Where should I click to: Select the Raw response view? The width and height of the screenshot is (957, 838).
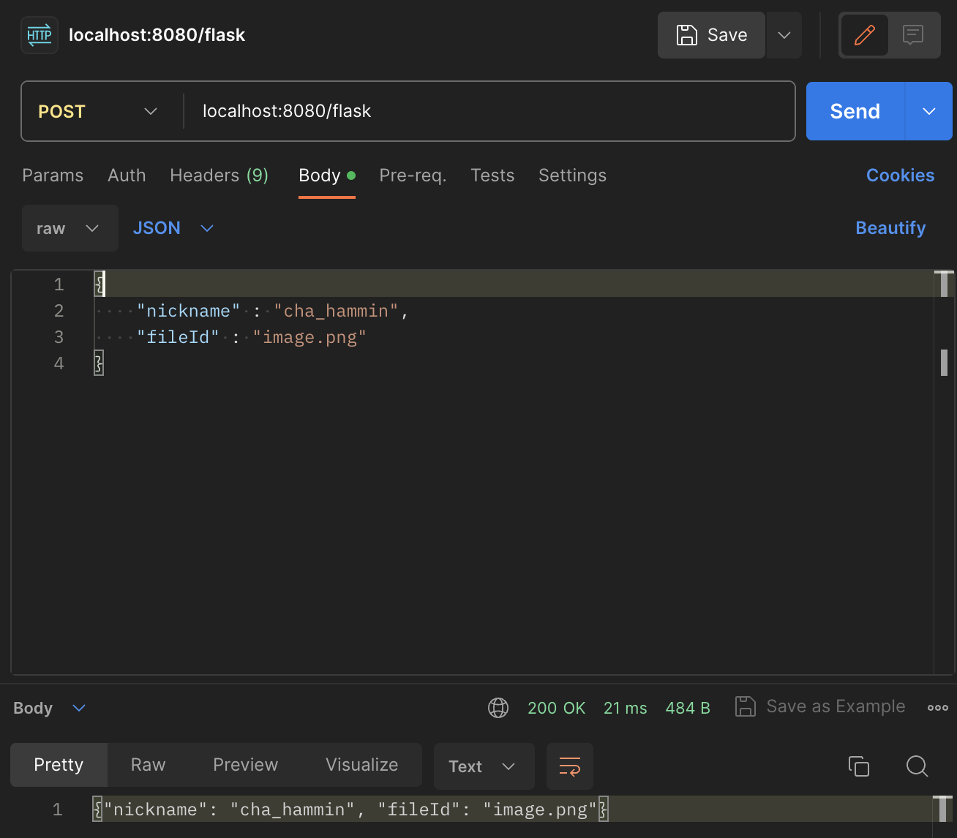[x=148, y=765]
